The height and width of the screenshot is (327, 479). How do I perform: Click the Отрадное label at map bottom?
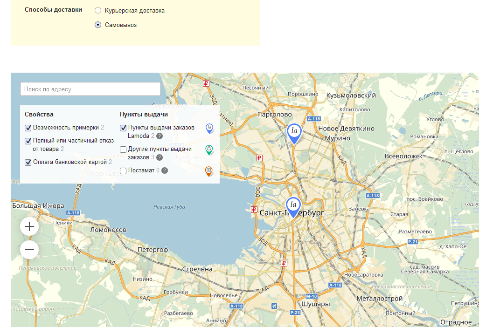tap(456, 322)
